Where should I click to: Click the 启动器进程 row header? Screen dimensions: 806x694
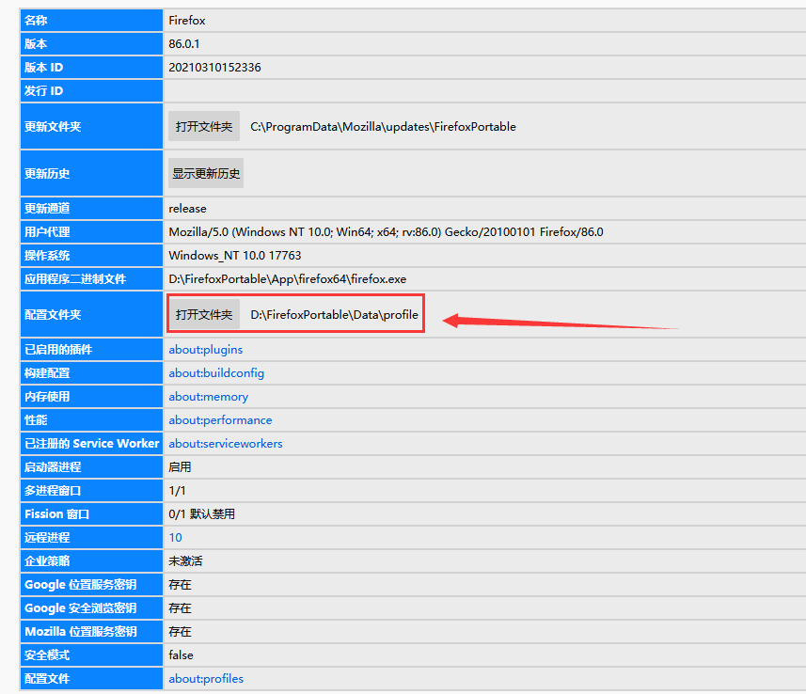(x=91, y=467)
